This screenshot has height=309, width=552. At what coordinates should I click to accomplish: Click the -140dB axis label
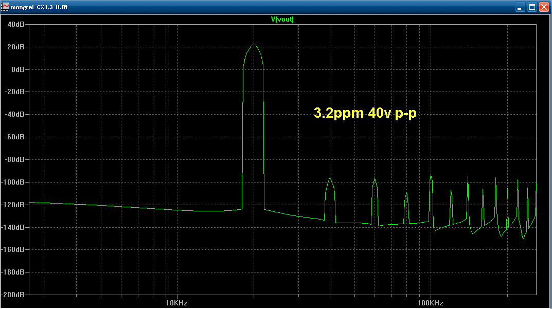[13, 227]
